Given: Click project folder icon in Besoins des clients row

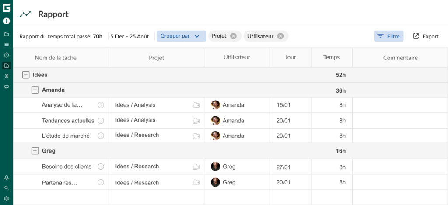Looking at the screenshot, I should point(196,167).
